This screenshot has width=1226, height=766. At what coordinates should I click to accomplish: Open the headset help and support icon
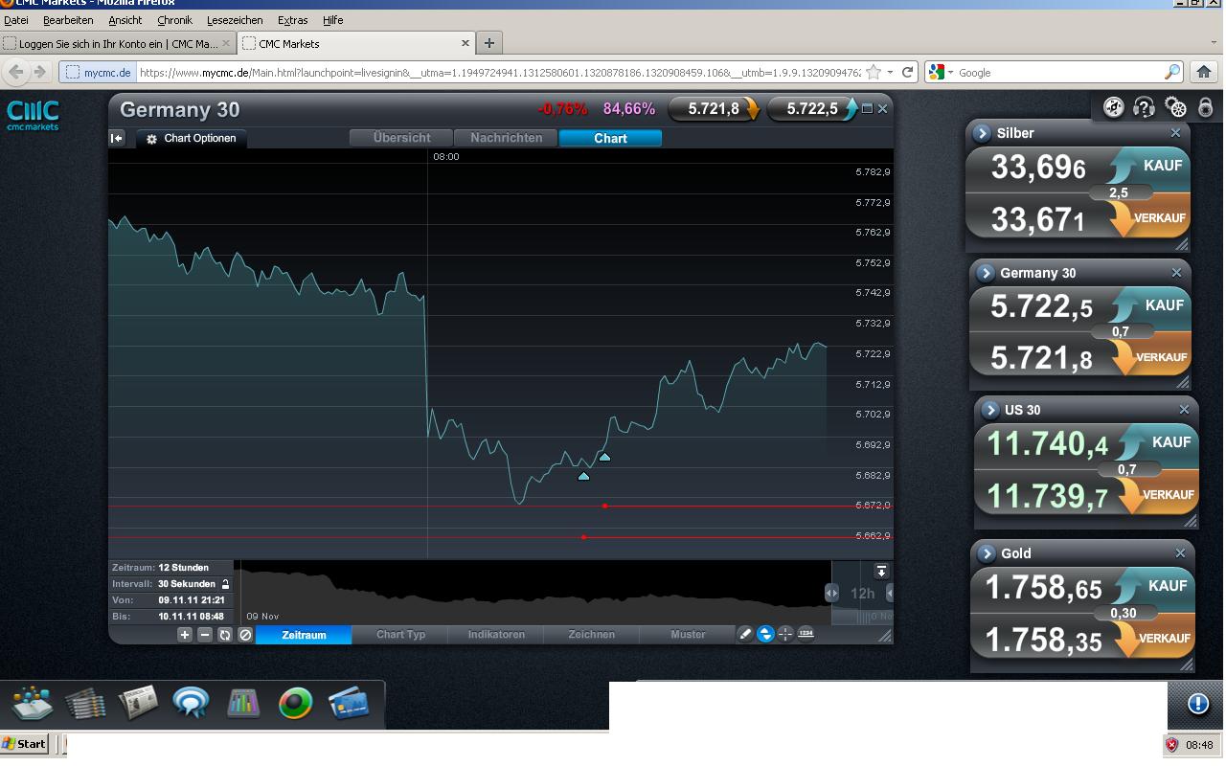(x=1144, y=107)
